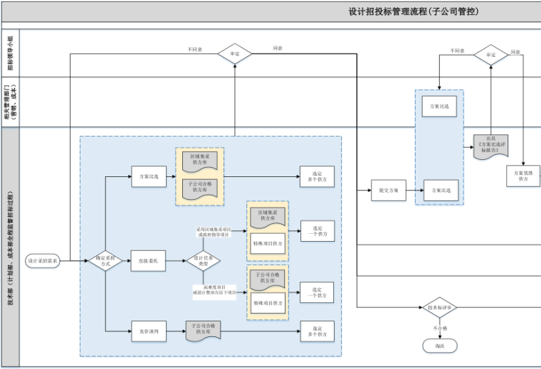Click the 方案比选 box right of 提交方案
The height and width of the screenshot is (369, 541).
(x=440, y=191)
